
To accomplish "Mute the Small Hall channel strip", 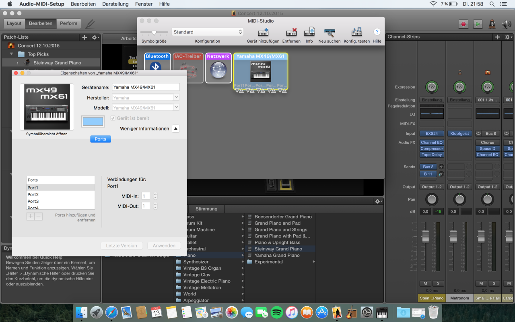I will pyautogui.click(x=481, y=283).
